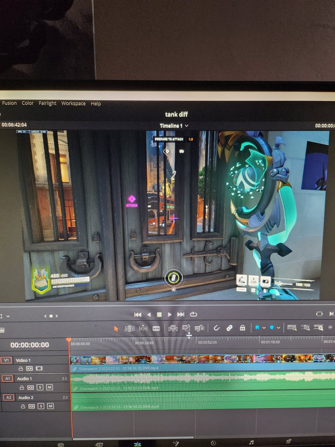This screenshot has height=447, width=335.
Task: Open the Help menu
Action: coord(96,104)
